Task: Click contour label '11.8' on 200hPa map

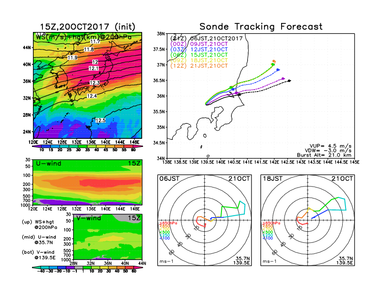Action: (x=89, y=50)
